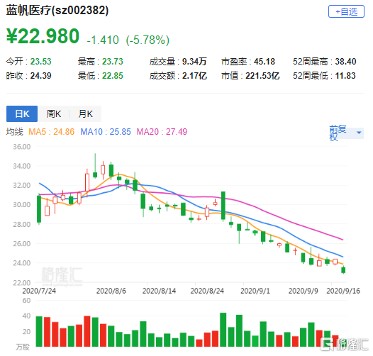Click the 市值 value 221.53亿

point(262,76)
